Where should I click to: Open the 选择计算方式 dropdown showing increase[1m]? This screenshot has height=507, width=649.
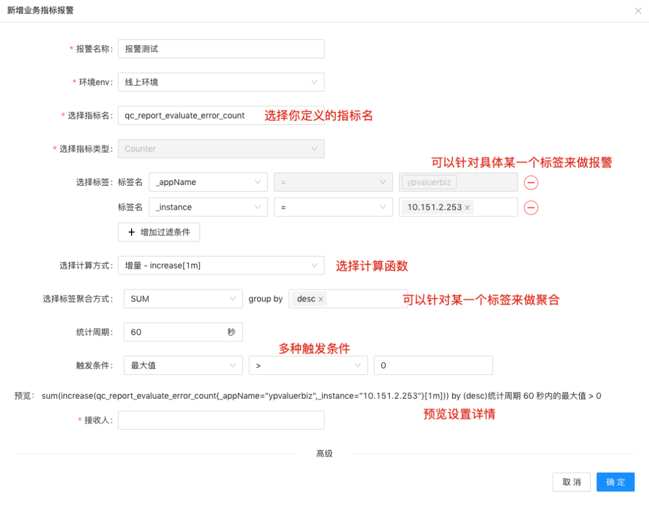pos(221,265)
